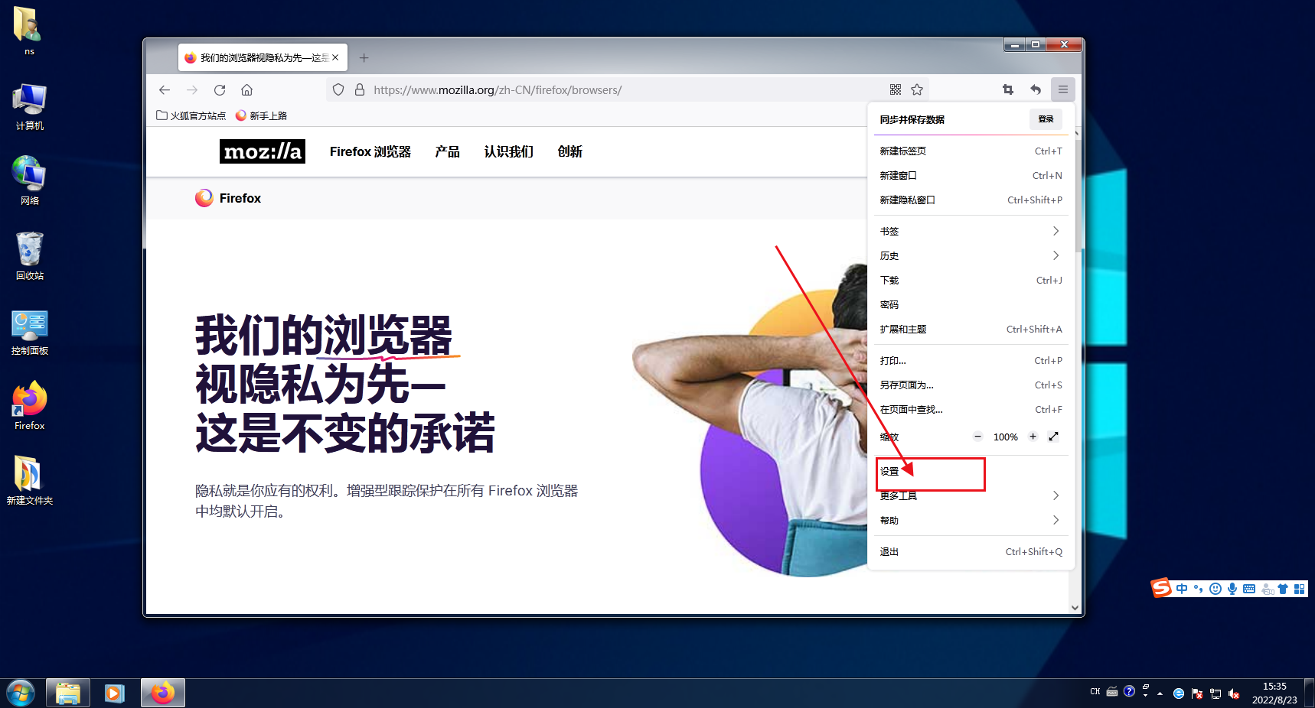Viewport: 1315px width, 708px height.
Task: Select 新建窗口 menu entry
Action: pyautogui.click(x=971, y=176)
